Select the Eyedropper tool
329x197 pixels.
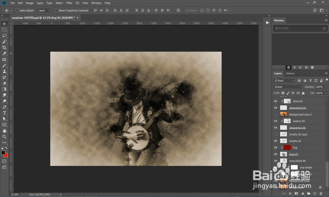pyautogui.click(x=4, y=54)
